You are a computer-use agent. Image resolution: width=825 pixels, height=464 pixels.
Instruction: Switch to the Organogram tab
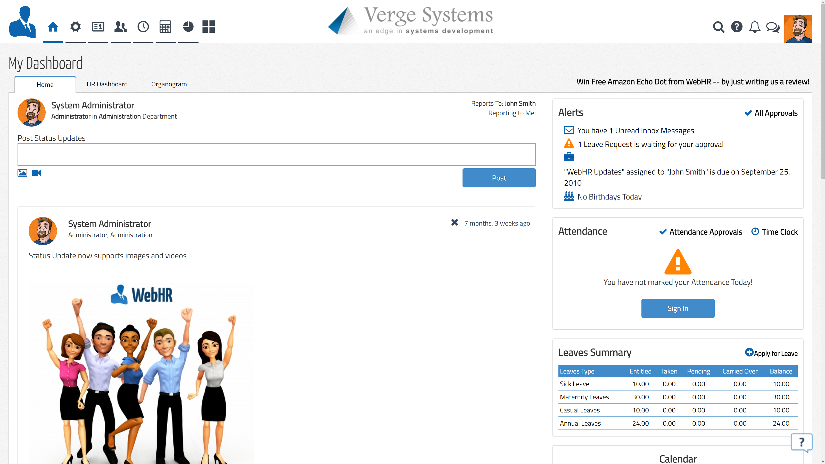(x=169, y=84)
